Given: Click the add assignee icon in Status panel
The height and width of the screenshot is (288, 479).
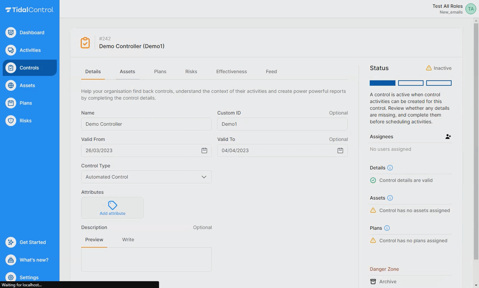Looking at the screenshot, I should 448,136.
